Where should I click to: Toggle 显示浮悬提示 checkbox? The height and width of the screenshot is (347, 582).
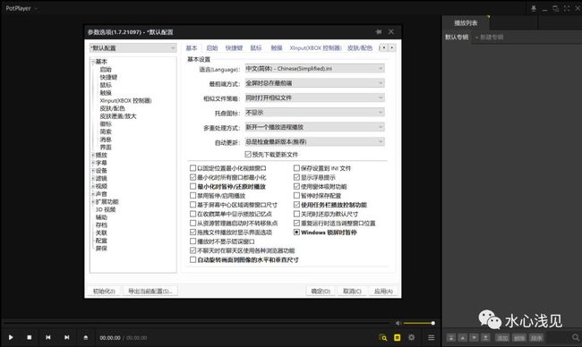pos(296,178)
